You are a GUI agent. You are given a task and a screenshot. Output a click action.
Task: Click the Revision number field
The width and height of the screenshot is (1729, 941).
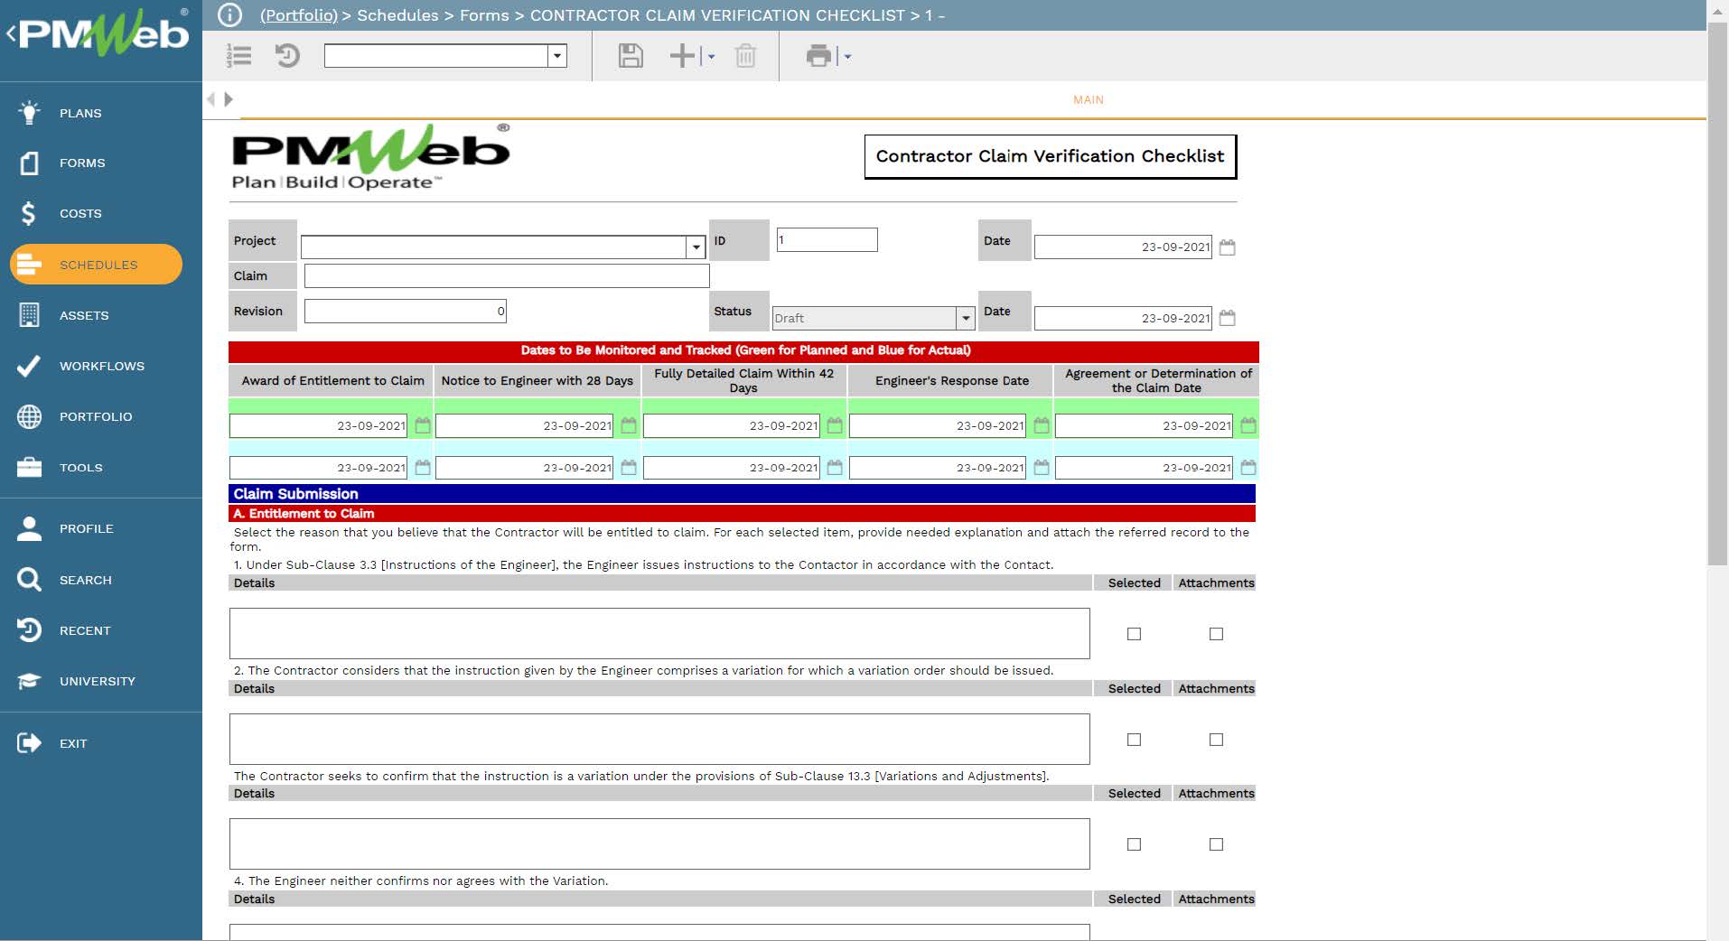point(406,311)
